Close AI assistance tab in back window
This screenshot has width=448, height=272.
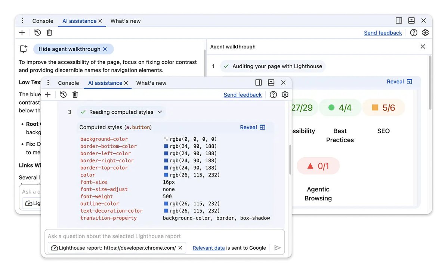100,21
